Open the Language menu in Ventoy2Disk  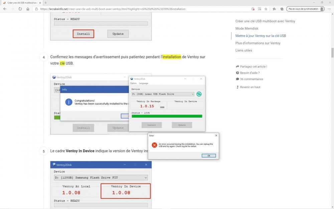pos(143,83)
